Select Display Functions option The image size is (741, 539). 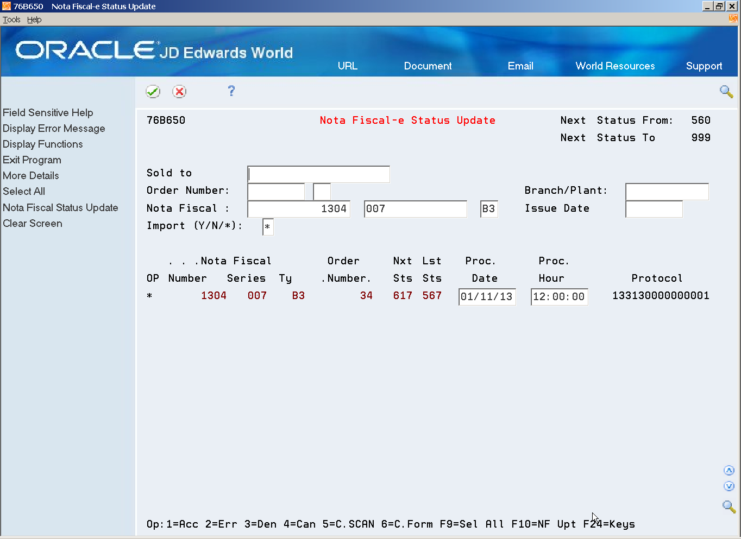43,144
